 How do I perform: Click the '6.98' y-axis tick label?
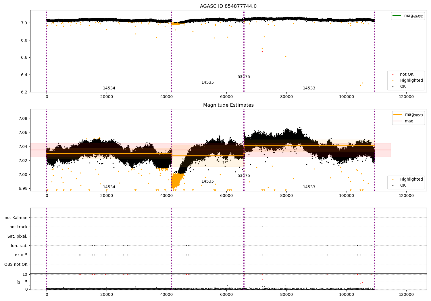coord(23,189)
